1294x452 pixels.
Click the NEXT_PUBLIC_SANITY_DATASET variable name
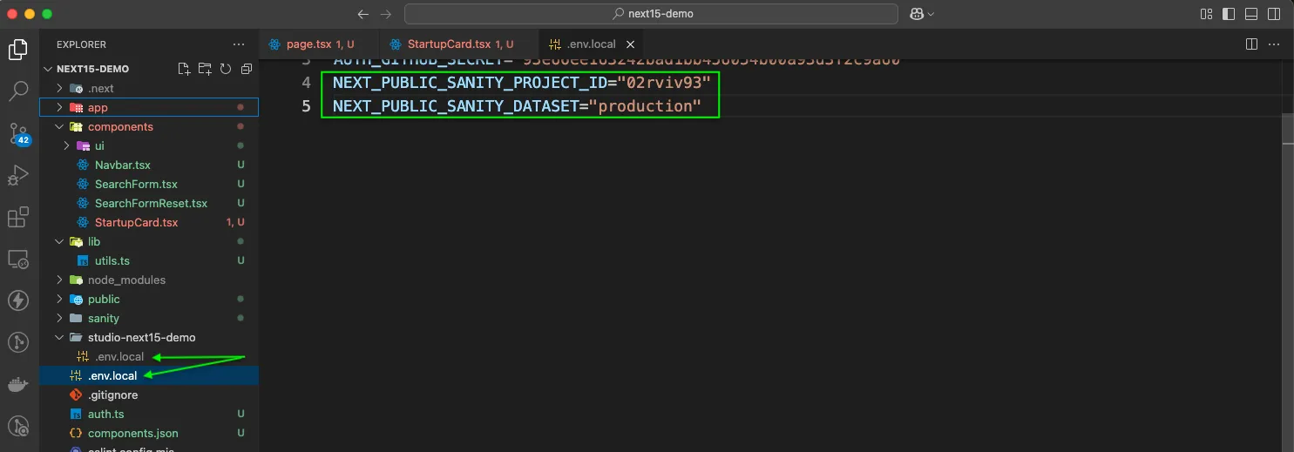click(456, 106)
